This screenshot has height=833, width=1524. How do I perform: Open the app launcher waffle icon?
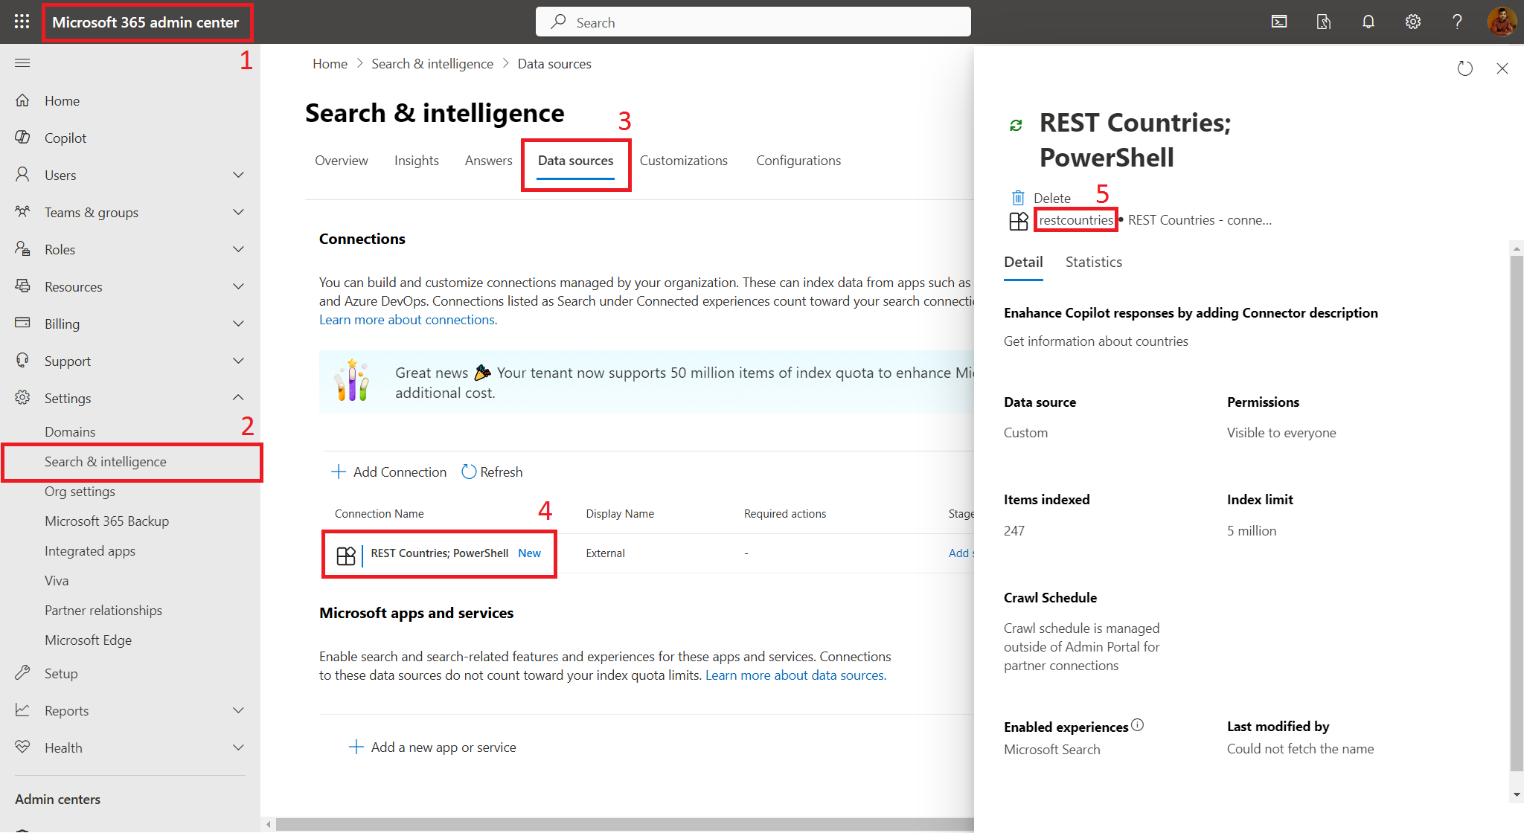[x=22, y=22]
